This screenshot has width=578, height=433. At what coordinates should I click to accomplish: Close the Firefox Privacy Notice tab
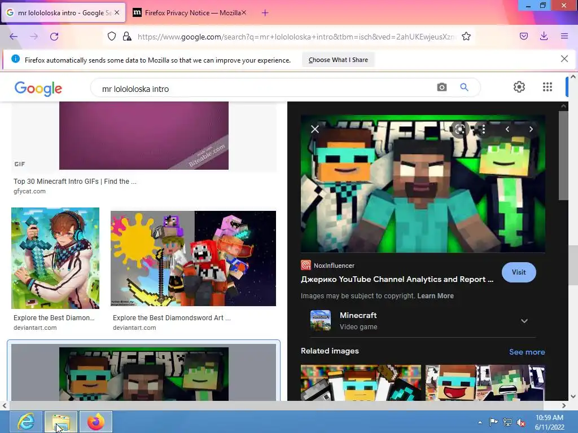(x=244, y=12)
